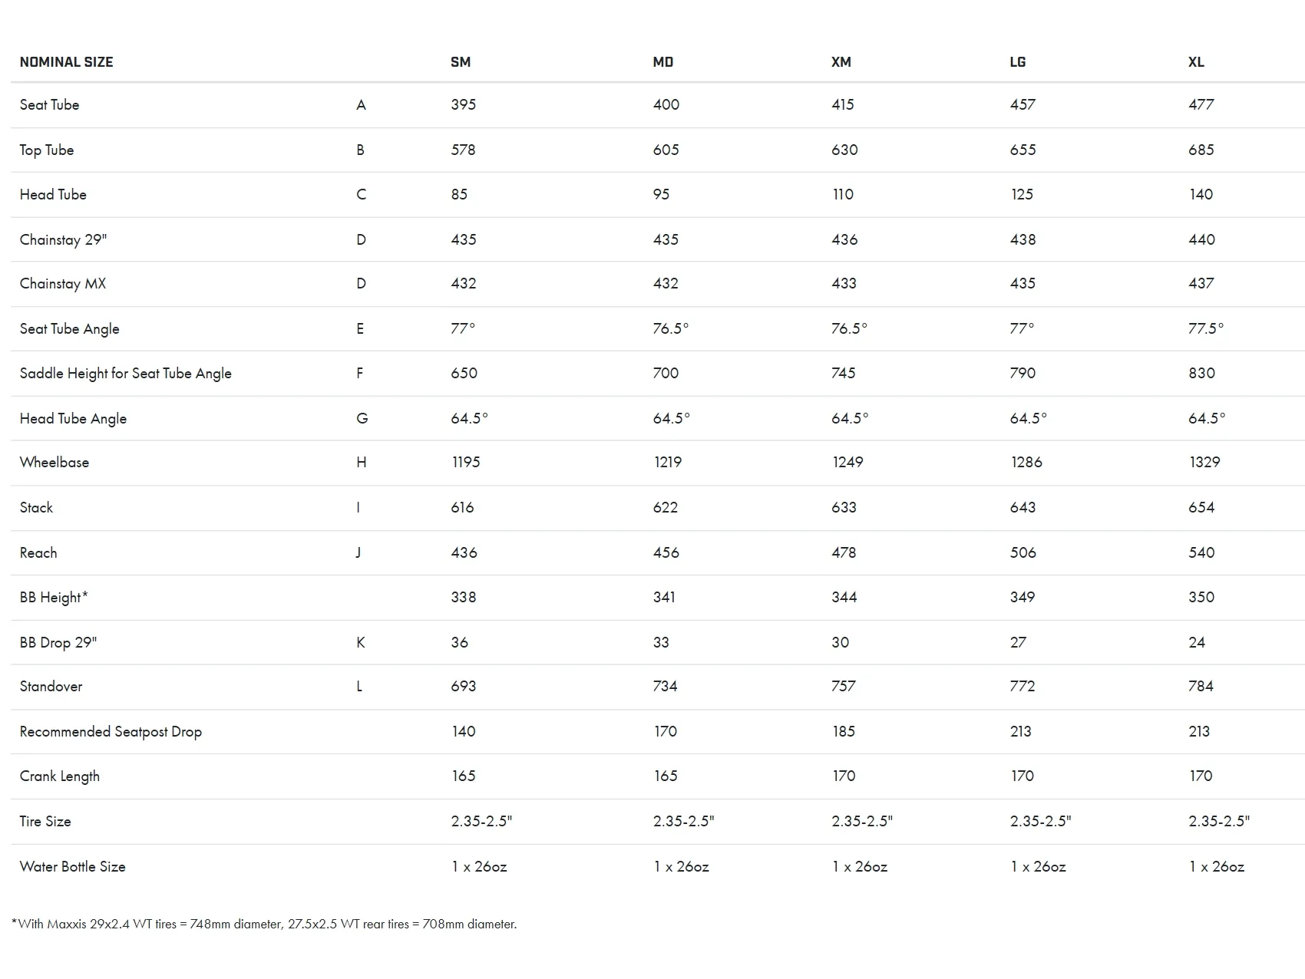This screenshot has height=979, width=1305.
Task: Click the Standover value 757 for XM
Action: (x=843, y=687)
